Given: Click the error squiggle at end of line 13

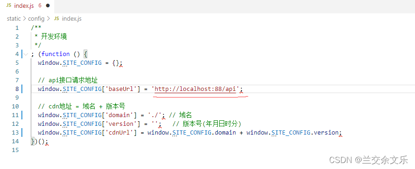Looking at the screenshot, I should pyautogui.click(x=341, y=135).
